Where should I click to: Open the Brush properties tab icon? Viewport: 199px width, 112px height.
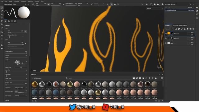click(x=6, y=21)
